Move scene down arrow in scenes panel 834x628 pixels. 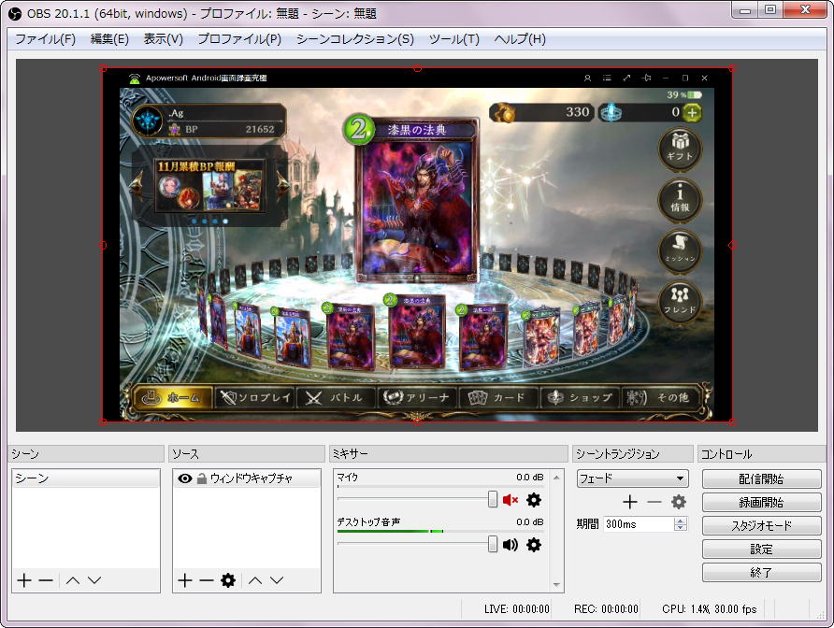(x=94, y=580)
